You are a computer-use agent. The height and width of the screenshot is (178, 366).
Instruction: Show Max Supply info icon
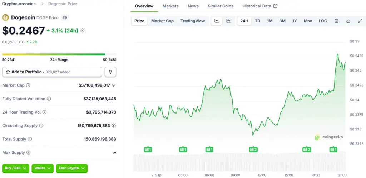coord(29,153)
